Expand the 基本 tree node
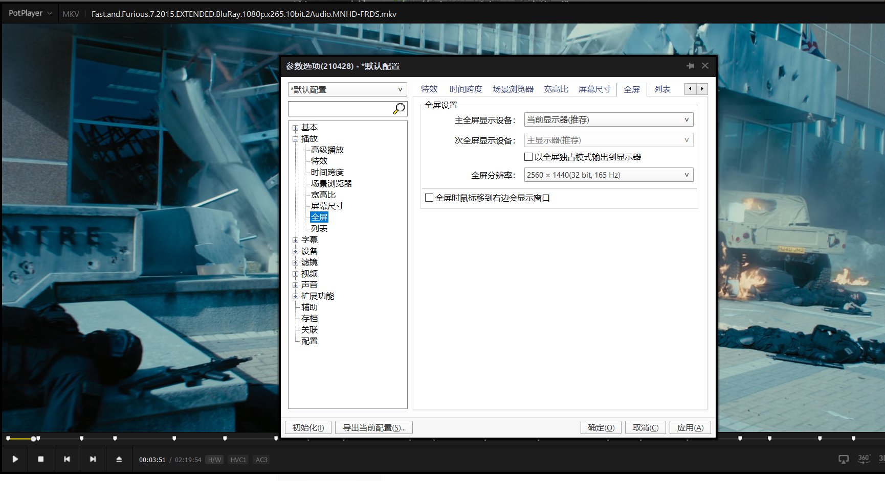The width and height of the screenshot is (885, 481). 295,128
